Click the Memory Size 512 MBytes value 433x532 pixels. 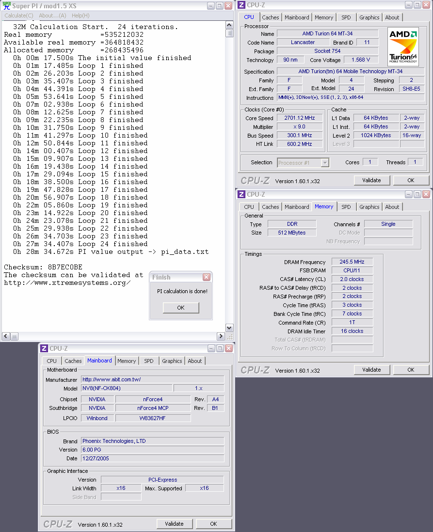click(x=292, y=233)
